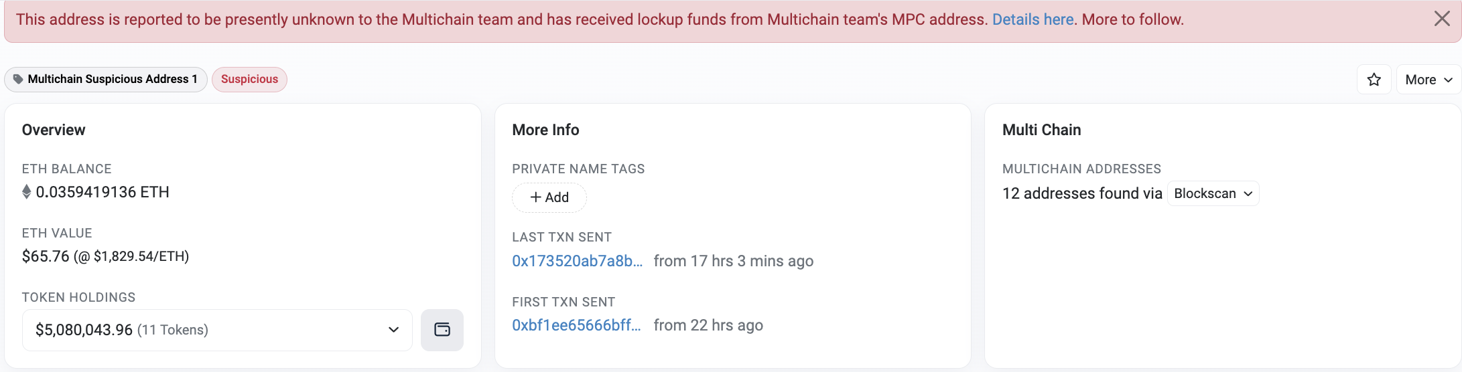Click the Suspicious label badge
This screenshot has height=372, width=1462.
(249, 79)
